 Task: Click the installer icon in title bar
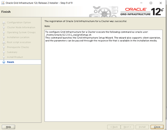point(3,3)
